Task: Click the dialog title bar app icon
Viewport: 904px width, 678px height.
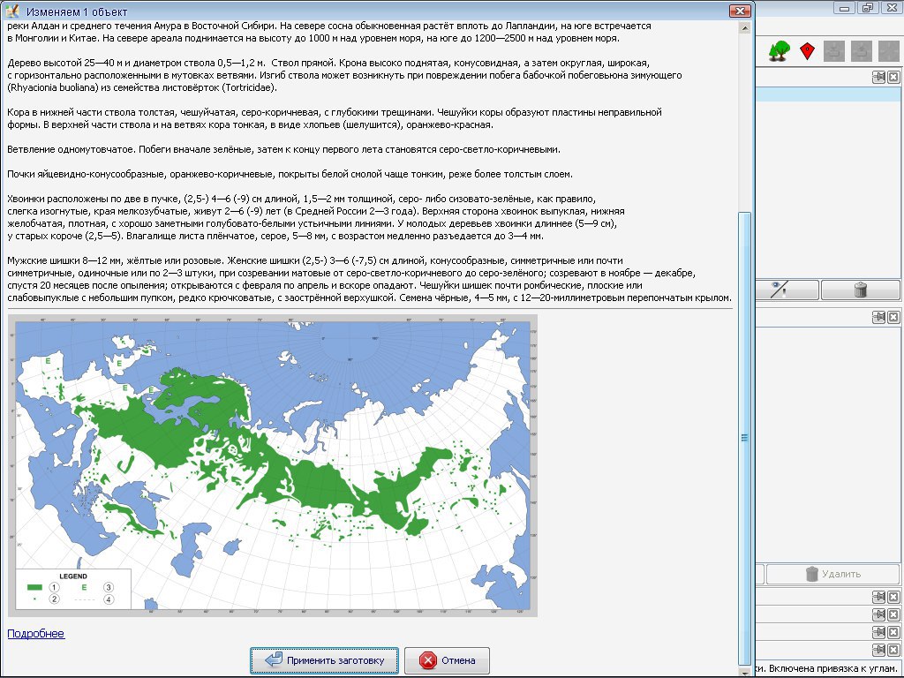Action: coord(11,11)
